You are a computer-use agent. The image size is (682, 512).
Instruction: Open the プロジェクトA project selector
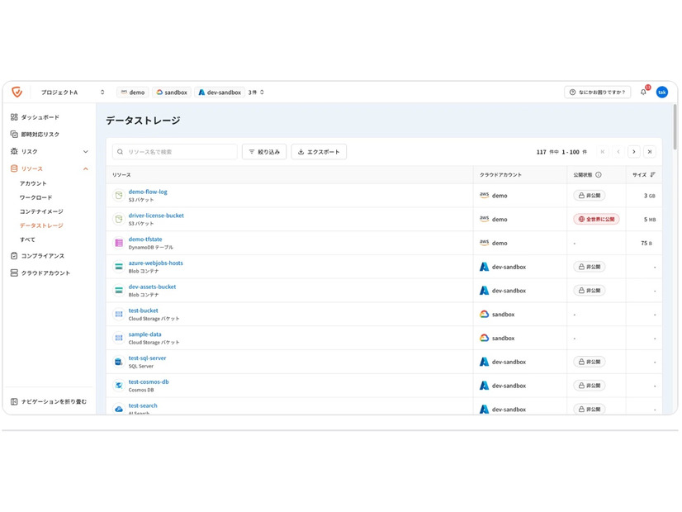73,92
